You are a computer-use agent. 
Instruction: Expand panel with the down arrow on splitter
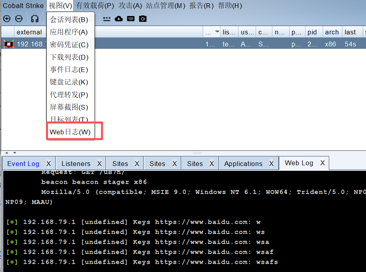pyautogui.click(x=15, y=153)
